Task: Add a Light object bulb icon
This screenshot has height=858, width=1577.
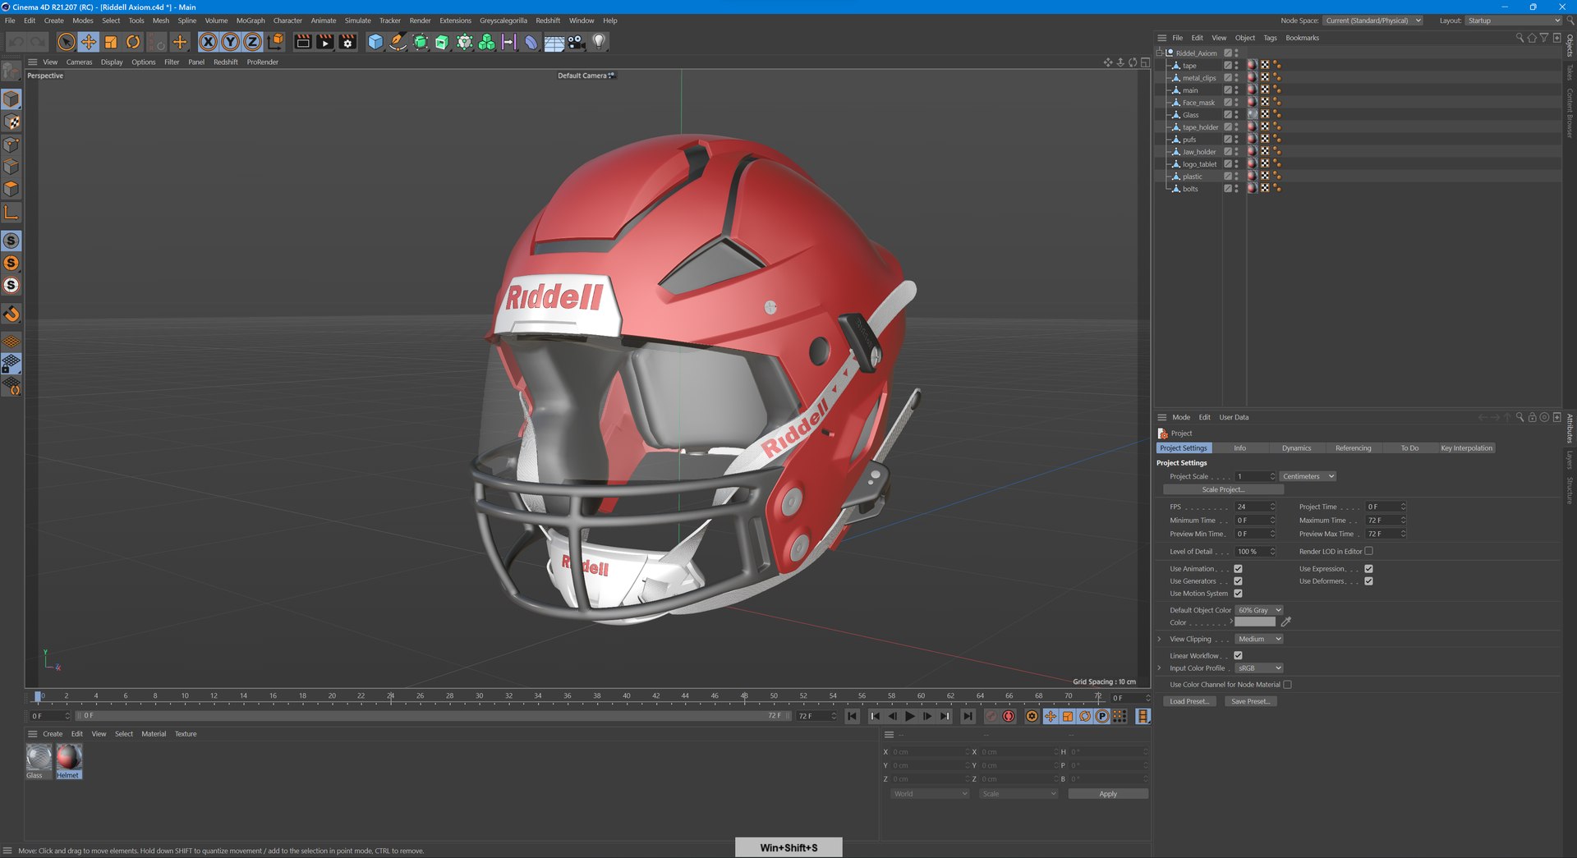Action: (x=599, y=42)
